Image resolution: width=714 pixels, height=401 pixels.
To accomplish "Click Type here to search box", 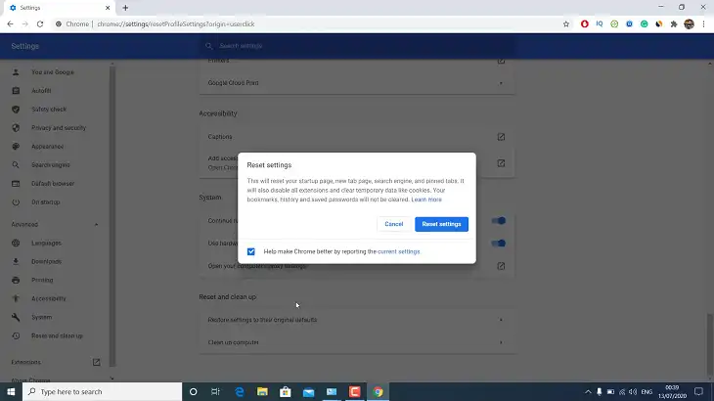I will click(x=102, y=392).
